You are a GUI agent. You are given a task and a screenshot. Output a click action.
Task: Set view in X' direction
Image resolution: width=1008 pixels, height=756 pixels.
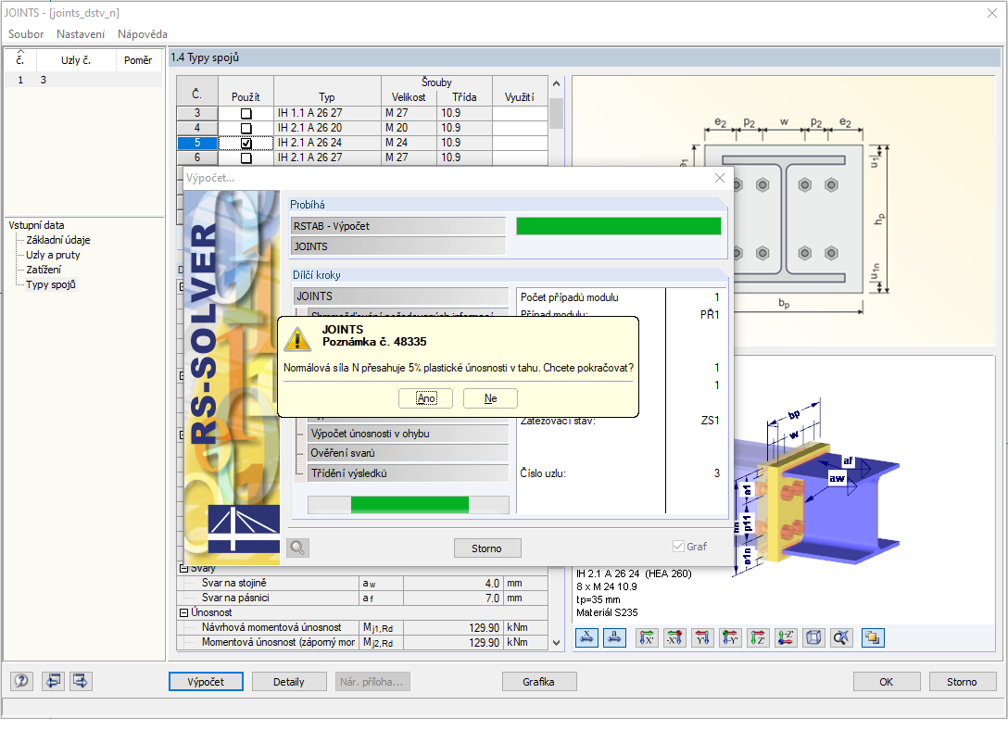point(647,637)
